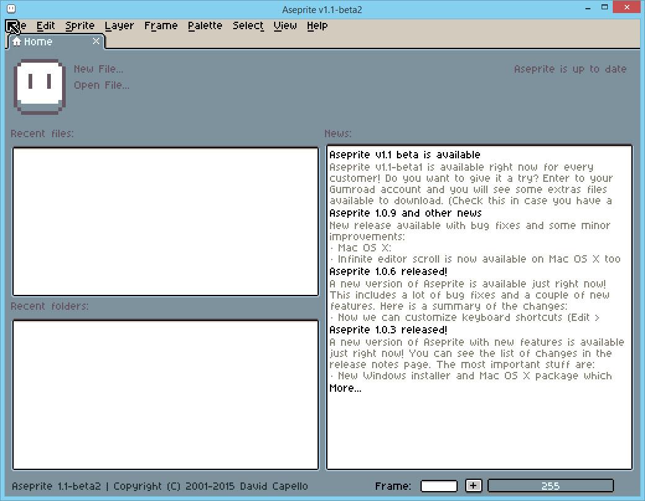Adjust the opacity slider showing 255
This screenshot has height=501, width=645.
pyautogui.click(x=550, y=485)
